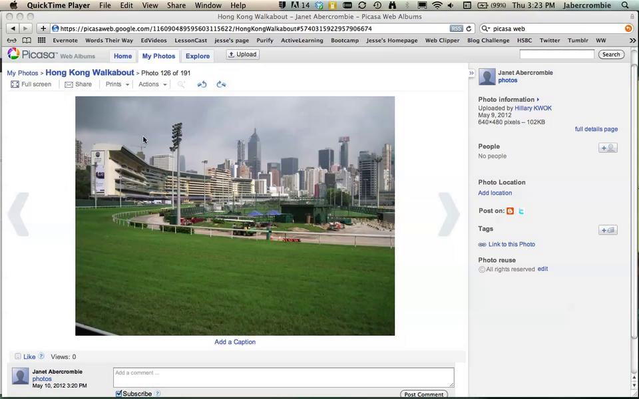Open the Wi-Fi menu bar icon
Image resolution: width=639 pixels, height=399 pixels.
[437, 5]
